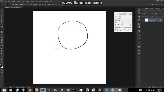
Task: Open File Explorer from taskbar
Action: pos(4,90)
